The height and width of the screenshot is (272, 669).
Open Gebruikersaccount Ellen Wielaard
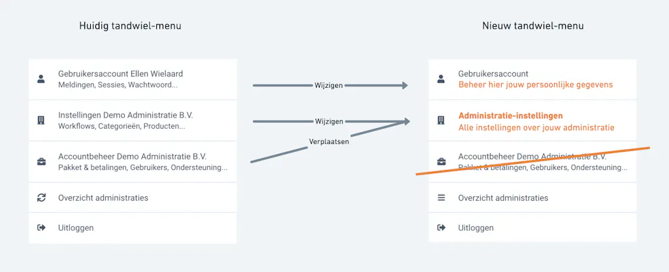click(133, 79)
